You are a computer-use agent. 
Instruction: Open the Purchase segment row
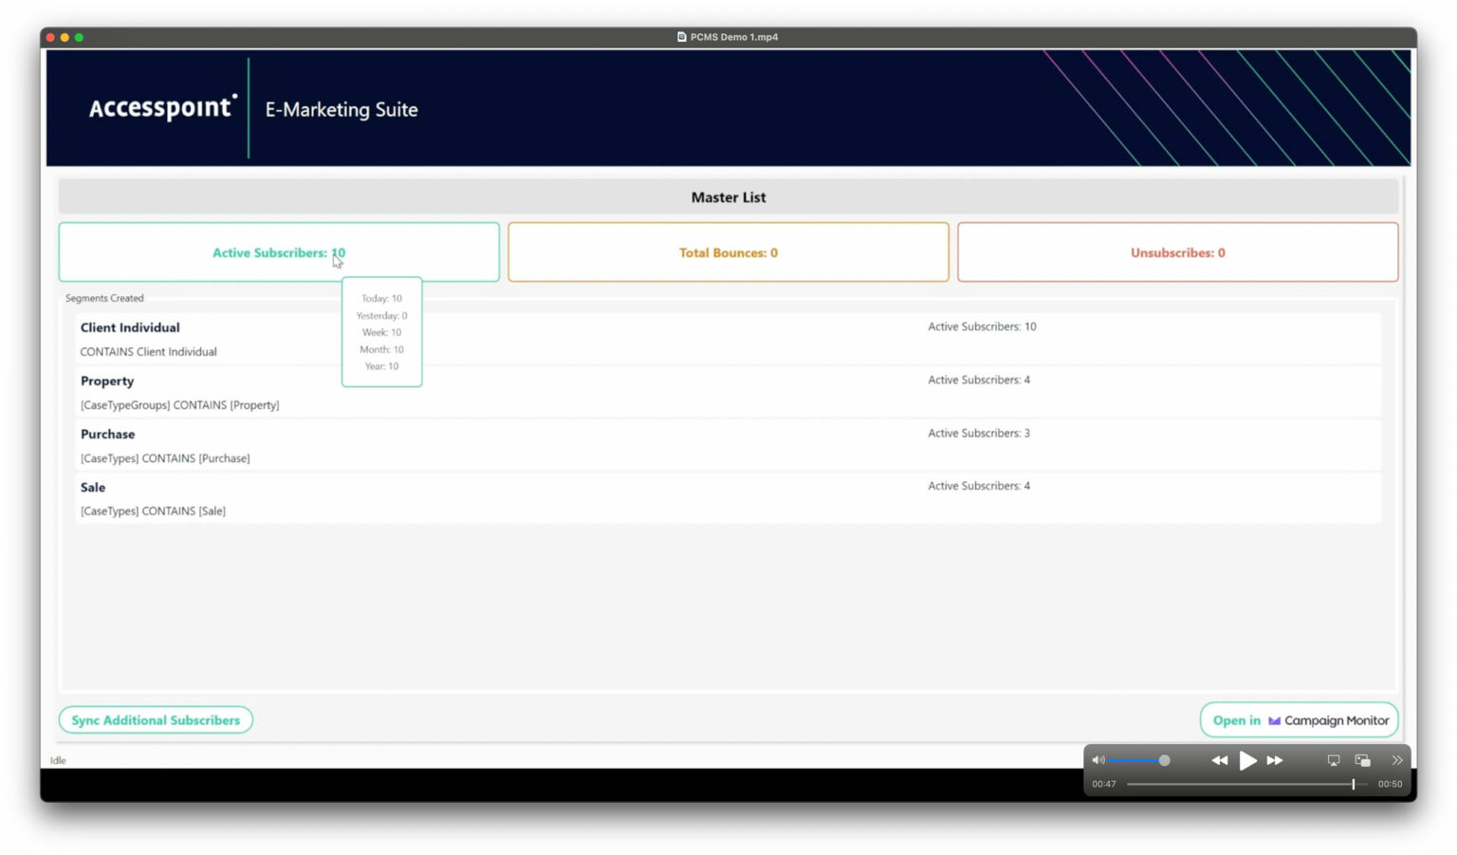[107, 435]
